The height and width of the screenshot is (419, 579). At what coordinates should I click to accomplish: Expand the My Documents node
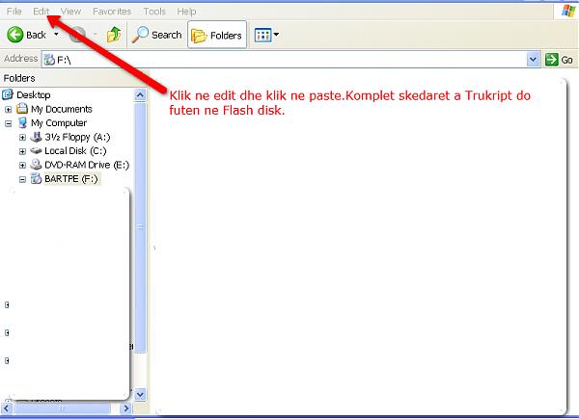tap(8, 110)
